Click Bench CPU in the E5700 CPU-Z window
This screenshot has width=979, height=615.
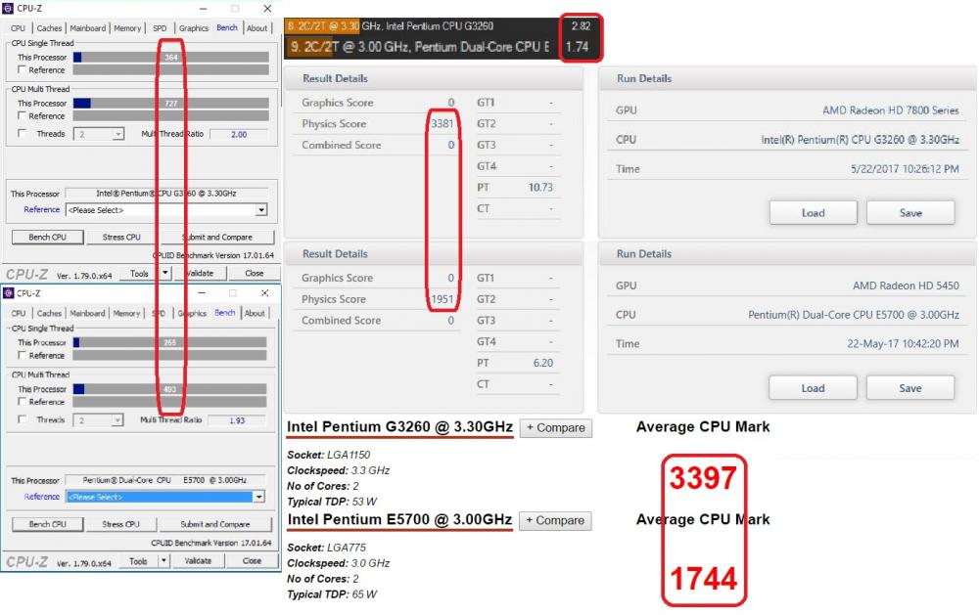(x=47, y=524)
